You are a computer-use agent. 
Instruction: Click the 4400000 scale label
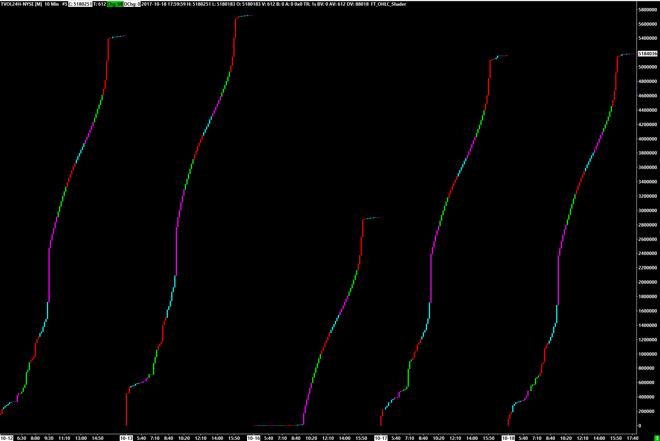click(647, 110)
